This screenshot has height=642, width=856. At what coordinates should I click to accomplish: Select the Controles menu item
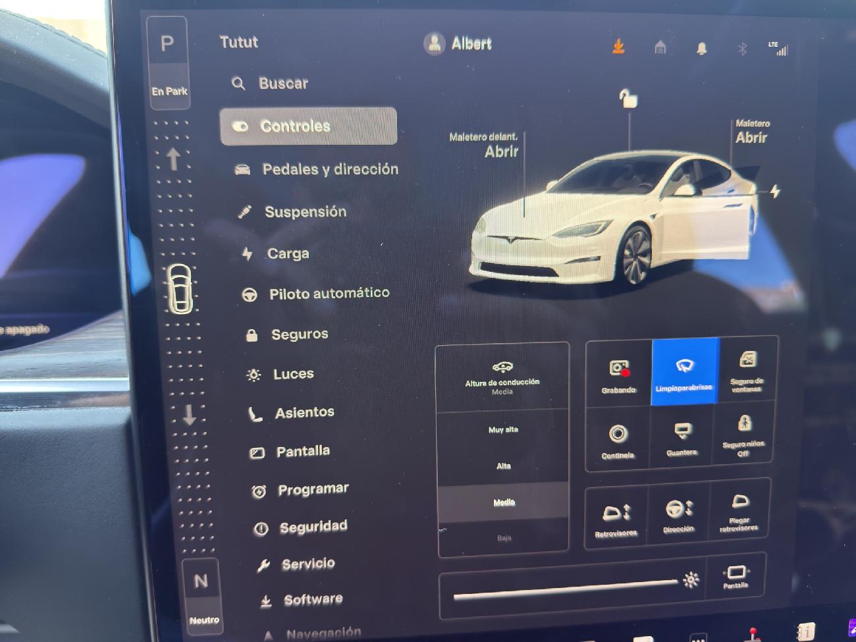tap(308, 126)
